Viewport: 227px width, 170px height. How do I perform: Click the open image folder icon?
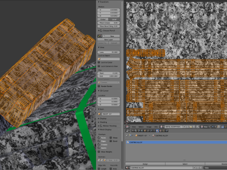pos(191,127)
